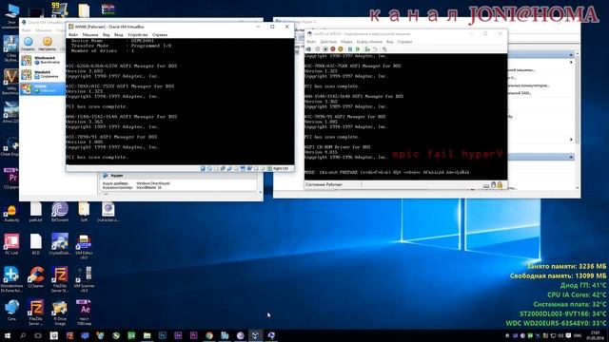609x342 pixels.
Task: Open the Soft folder on desktop
Action: [x=84, y=212]
